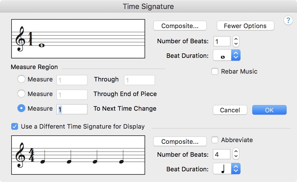Select the To Next Time Change radio button
This screenshot has width=297, height=182.
coord(21,108)
